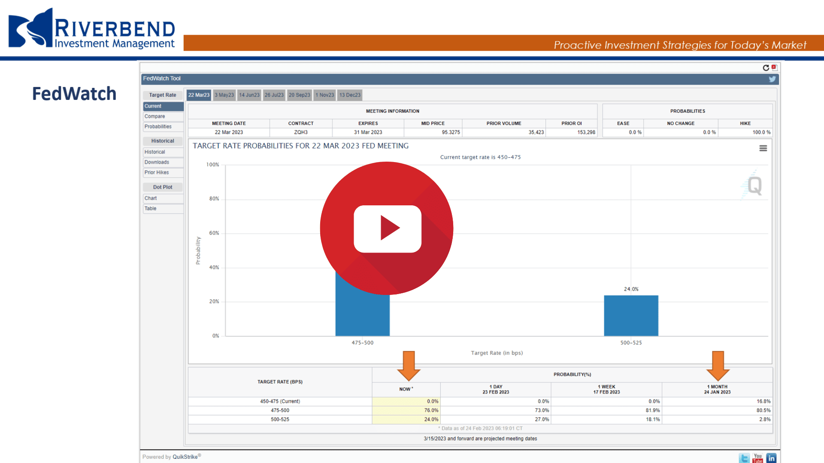Open Compare in the sidebar
Viewport: 824px width, 463px height.
[163, 117]
